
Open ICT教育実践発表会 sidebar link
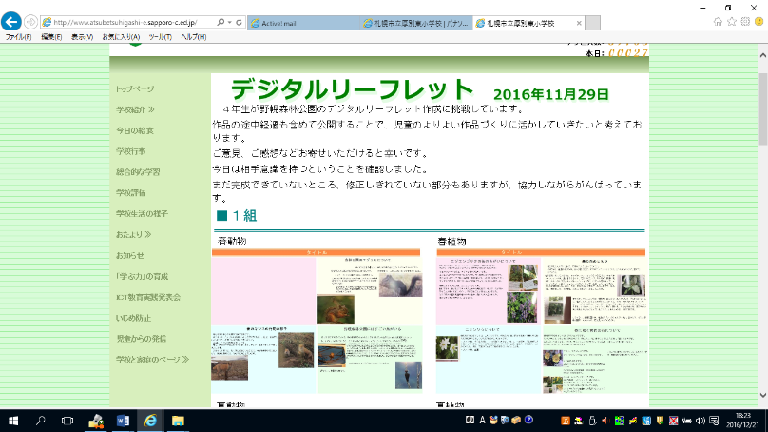coord(148,297)
